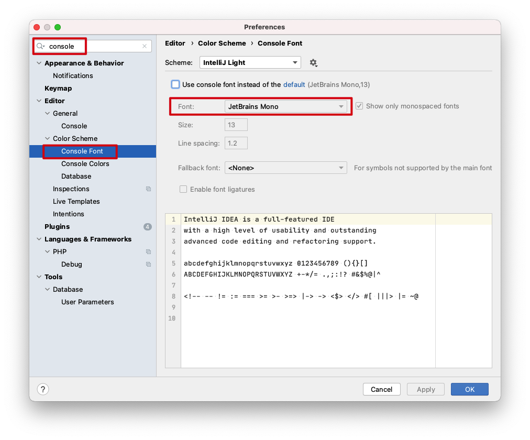Click 'Color Scheme' in the breadcrumb
The height and width of the screenshot is (440, 530).
coord(222,43)
